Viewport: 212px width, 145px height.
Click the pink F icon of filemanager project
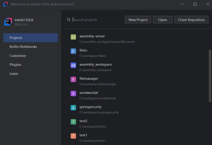(73, 79)
